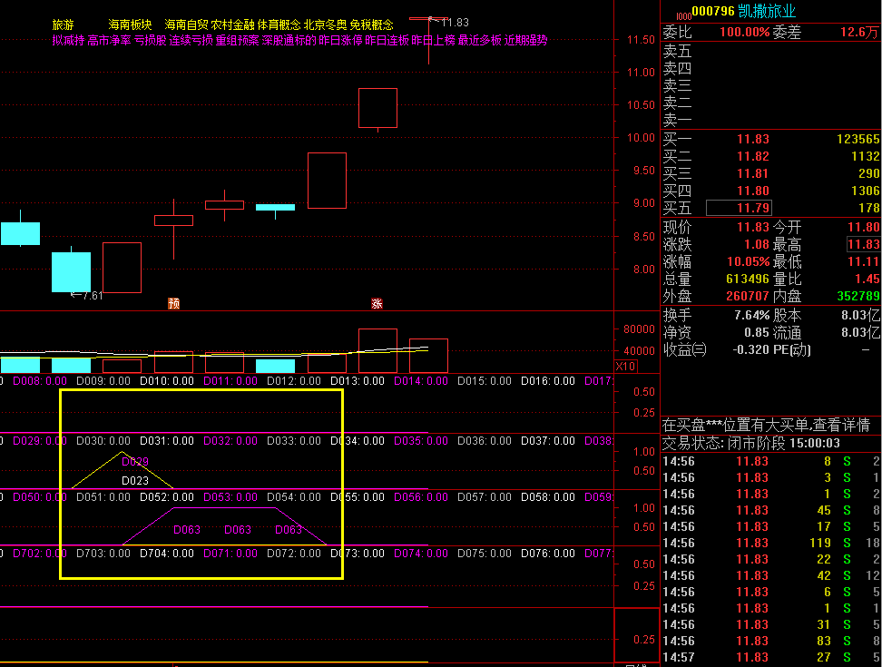This screenshot has height=667, width=882.
Task: Select the 买四 bid price 11.80
Action: (752, 191)
